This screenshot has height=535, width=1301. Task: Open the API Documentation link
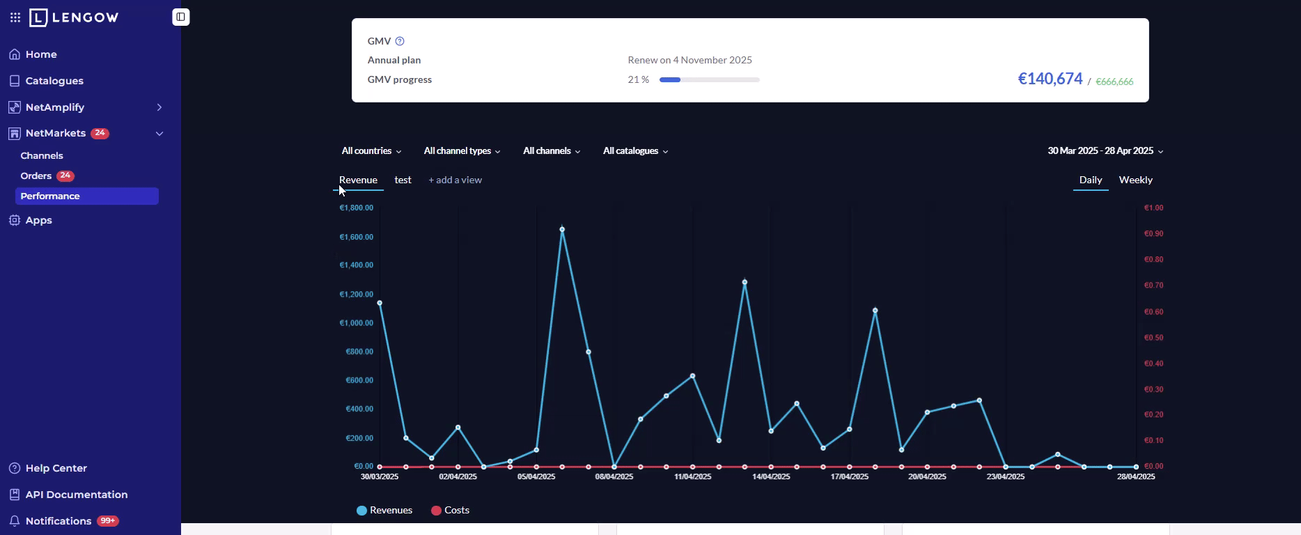77,495
